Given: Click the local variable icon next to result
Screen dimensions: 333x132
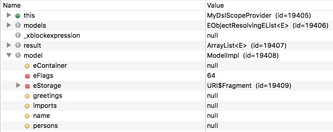Looking at the screenshot, I should (18, 45).
